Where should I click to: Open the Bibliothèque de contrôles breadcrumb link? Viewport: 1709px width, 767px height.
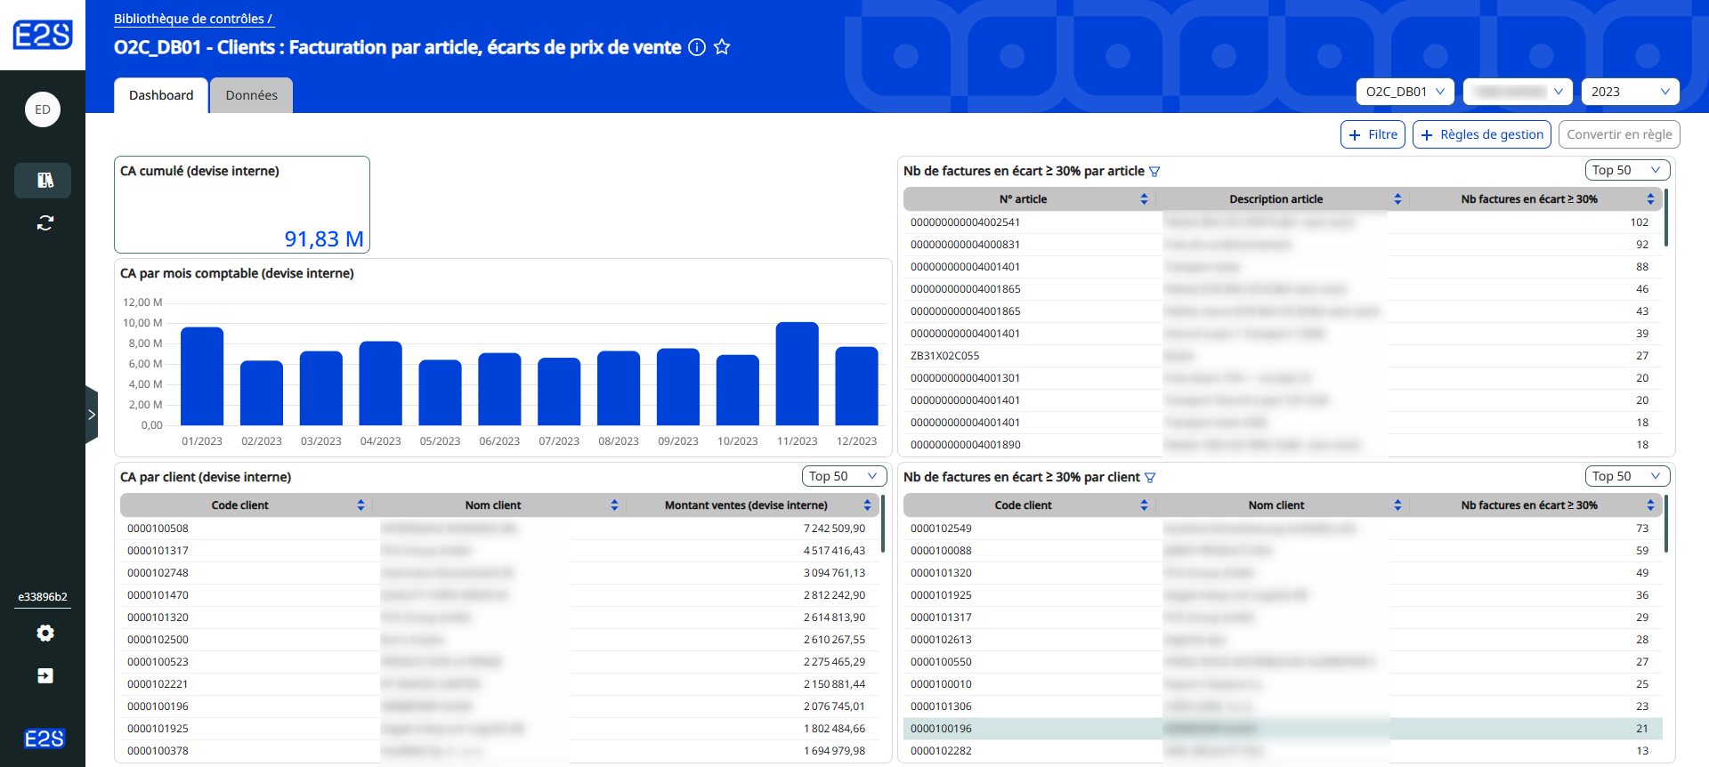193,19
